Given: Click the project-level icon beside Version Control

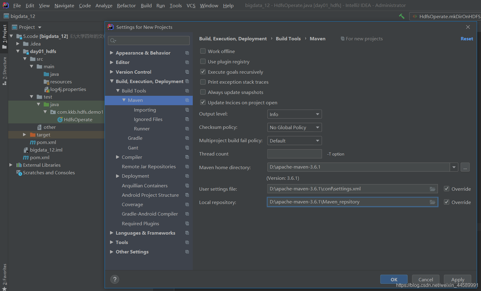Looking at the screenshot, I should 187,72.
